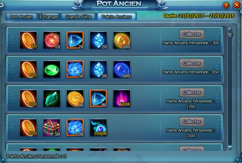Select the pink flame 500K reward icon
The image size is (242, 163).
point(122,98)
